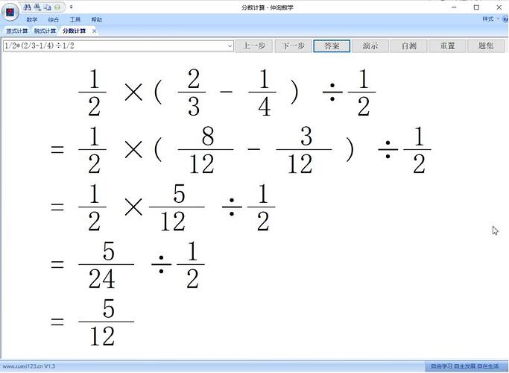Viewport: 509px width, 373px height.
Task: Open the 综合 menu
Action: coord(54,19)
